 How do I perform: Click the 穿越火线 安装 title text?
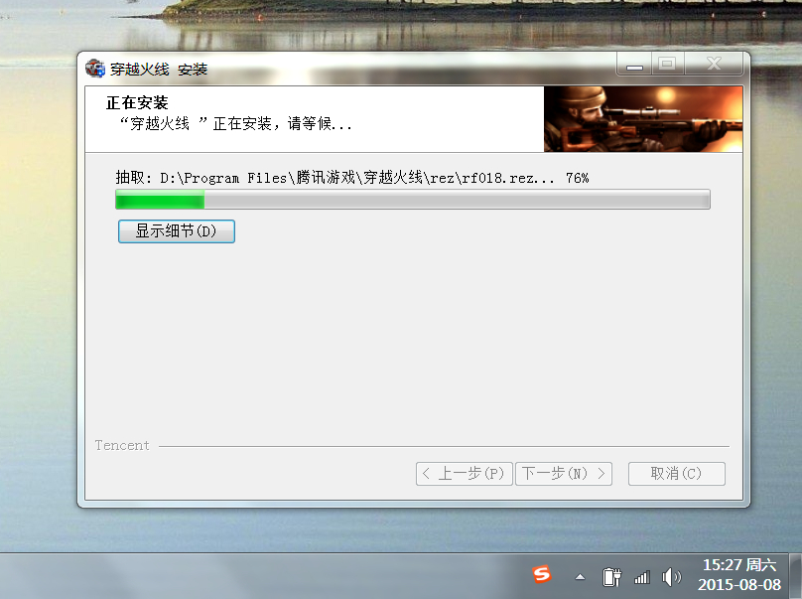pyautogui.click(x=159, y=69)
